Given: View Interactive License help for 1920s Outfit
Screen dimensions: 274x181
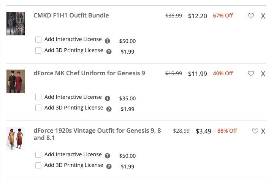Looking at the screenshot, I should click(108, 156).
